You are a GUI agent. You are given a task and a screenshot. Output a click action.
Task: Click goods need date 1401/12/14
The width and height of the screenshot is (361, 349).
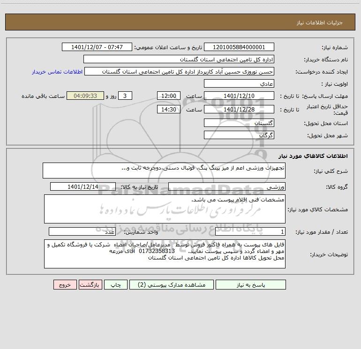point(83,186)
